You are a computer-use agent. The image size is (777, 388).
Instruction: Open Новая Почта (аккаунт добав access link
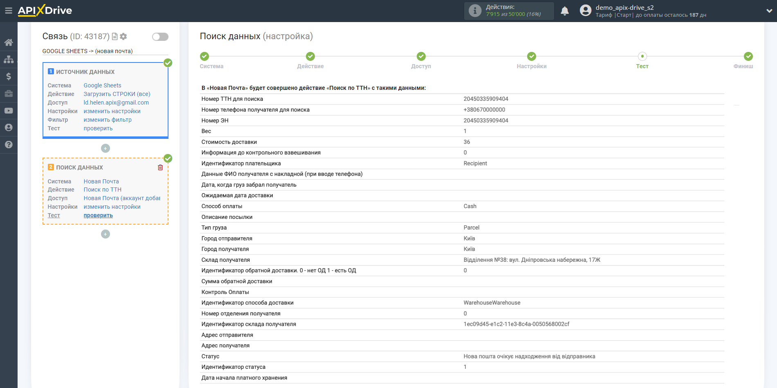coord(122,198)
